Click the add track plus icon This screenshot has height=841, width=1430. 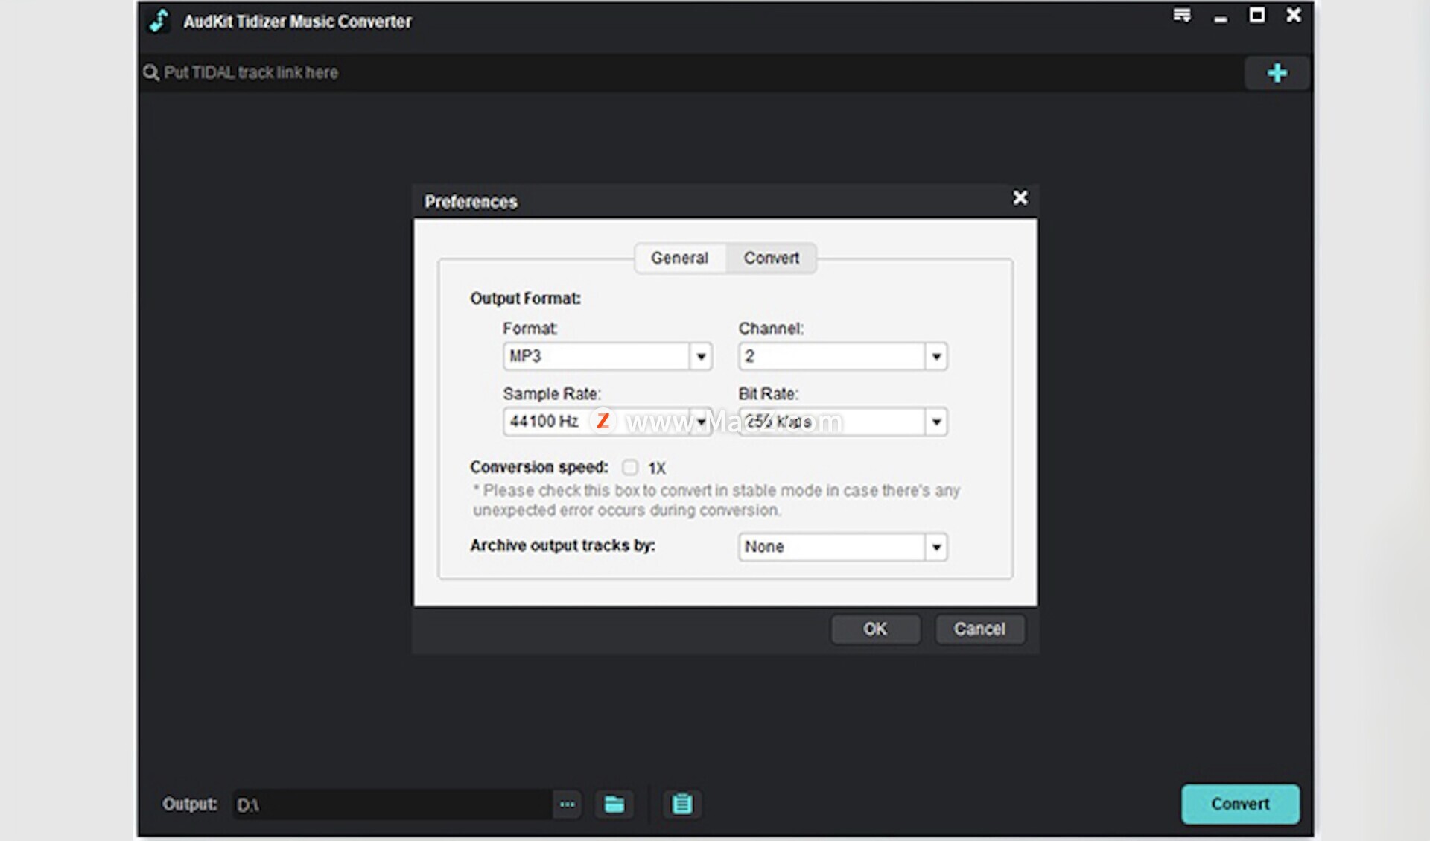click(x=1277, y=73)
